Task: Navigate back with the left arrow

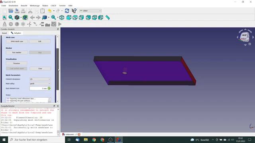Action: 32,17
